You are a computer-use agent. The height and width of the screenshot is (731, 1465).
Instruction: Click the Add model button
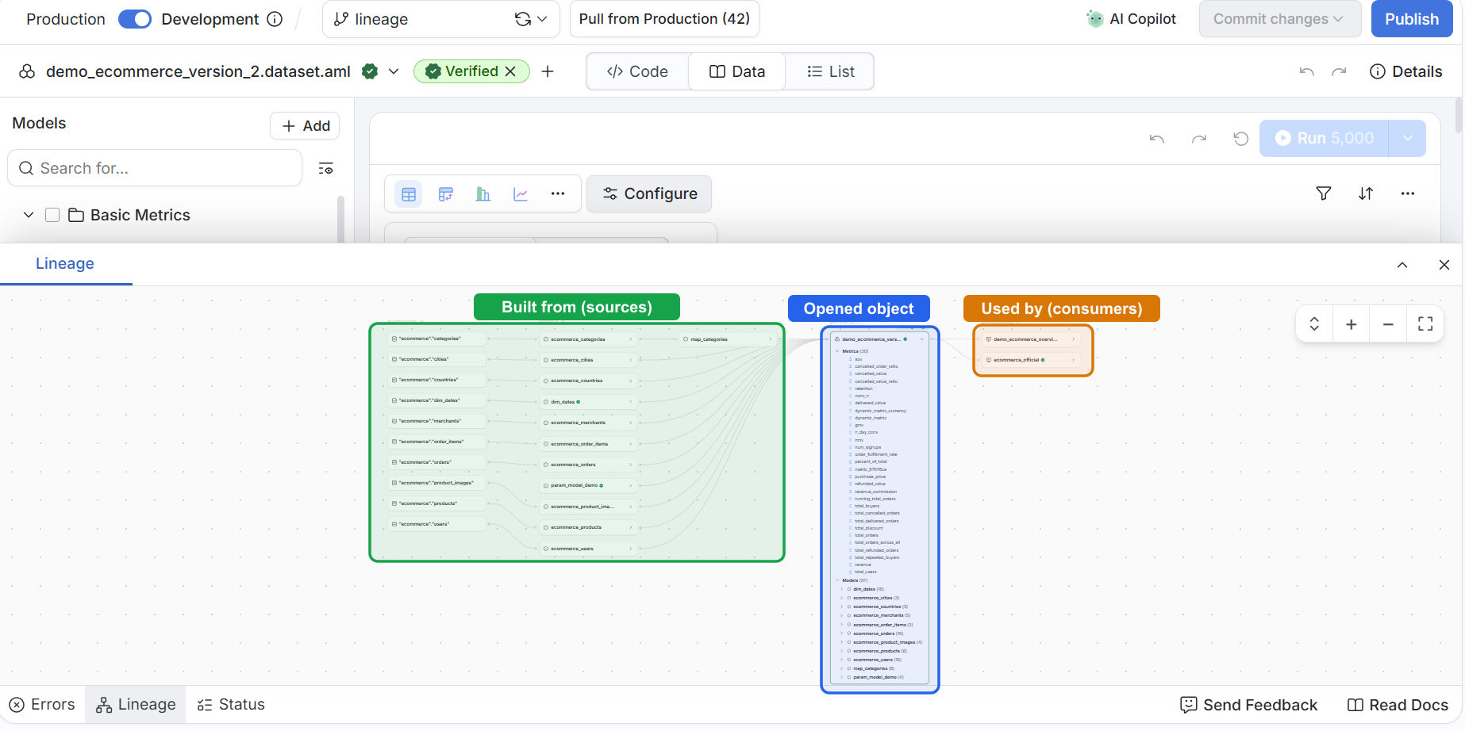coord(306,125)
